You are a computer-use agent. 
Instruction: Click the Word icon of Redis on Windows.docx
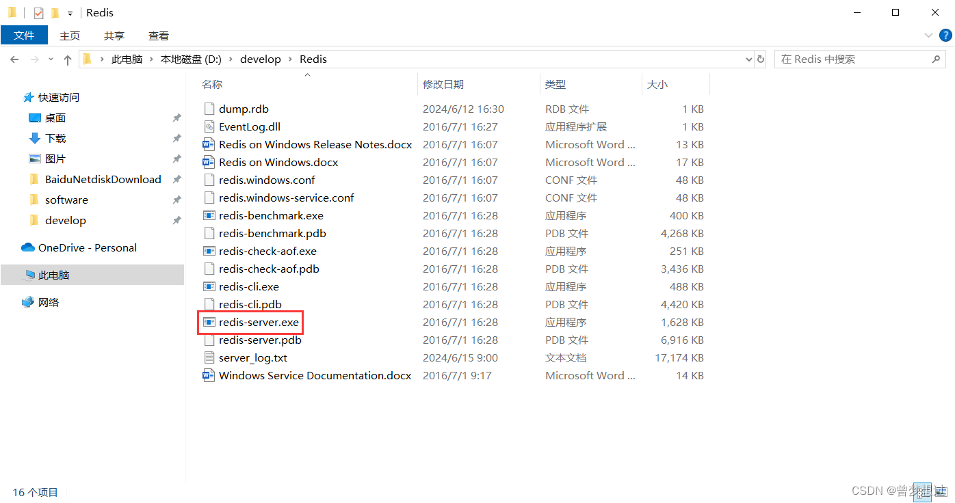tap(209, 162)
